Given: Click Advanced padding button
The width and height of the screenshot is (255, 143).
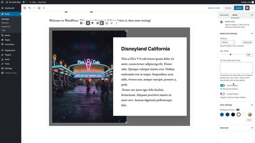Looking at the screenshot, I should click(247, 42).
